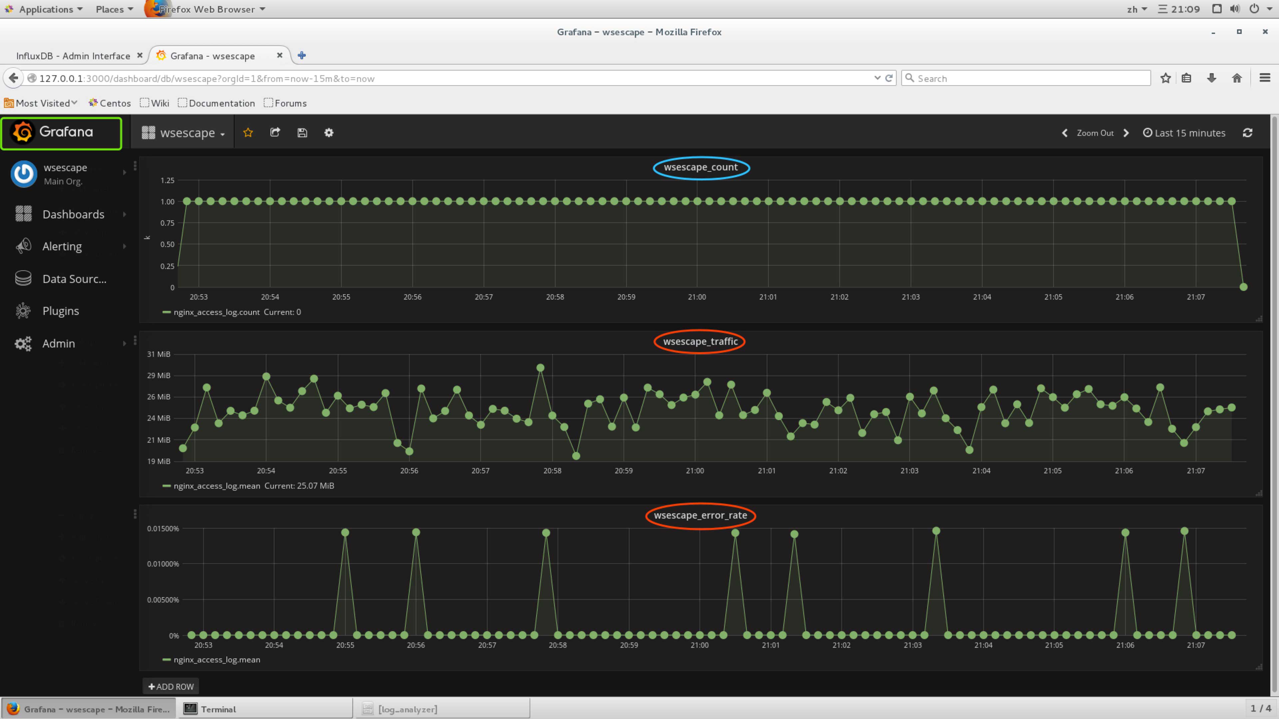
Task: Click Firefox home icon
Action: [1237, 78]
